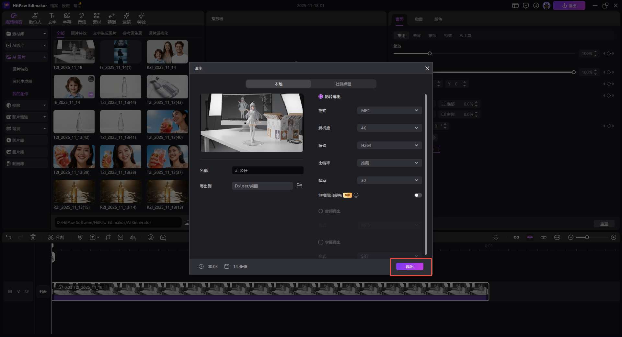Click the microphone record icon
The width and height of the screenshot is (622, 337).
coord(496,237)
